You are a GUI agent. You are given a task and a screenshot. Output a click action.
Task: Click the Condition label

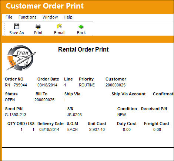(127, 109)
